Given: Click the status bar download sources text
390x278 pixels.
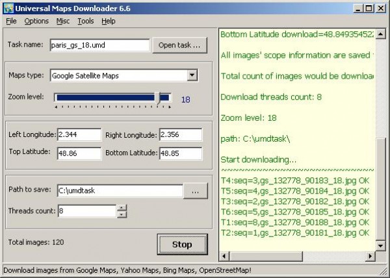Looking at the screenshot, I should pos(127,270).
